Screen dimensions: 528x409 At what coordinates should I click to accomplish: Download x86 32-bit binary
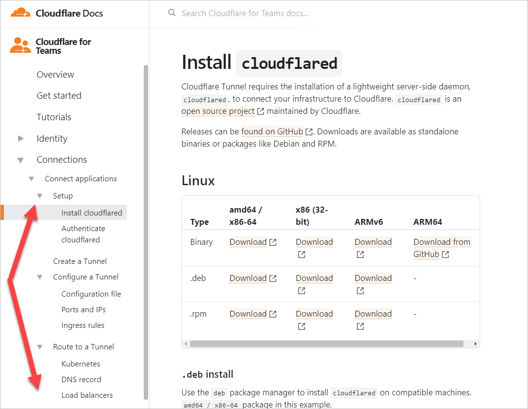(x=314, y=242)
